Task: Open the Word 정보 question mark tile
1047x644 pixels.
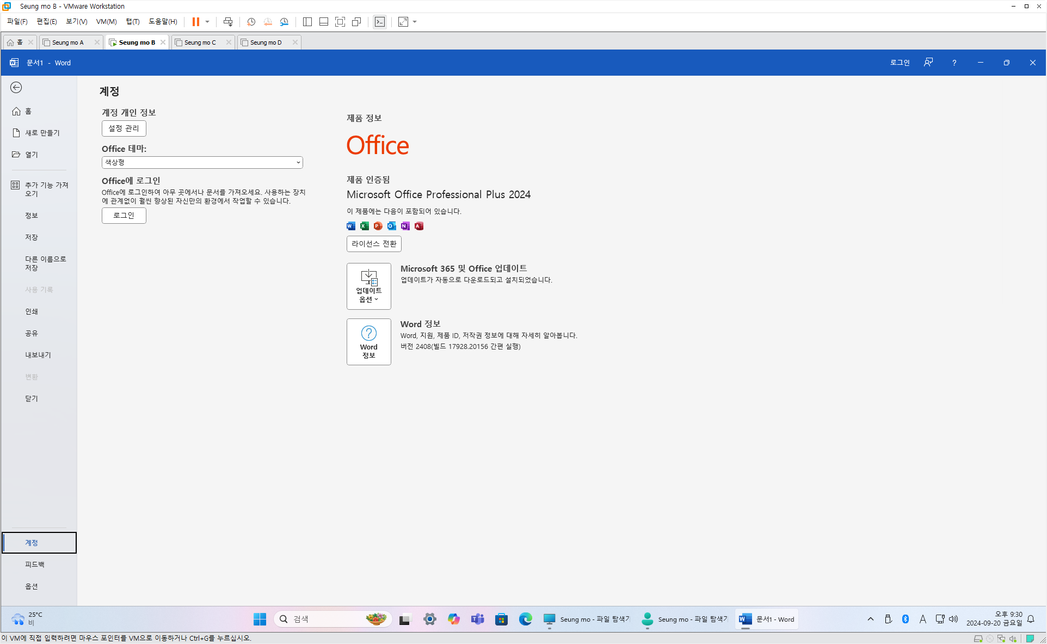Action: pos(368,341)
